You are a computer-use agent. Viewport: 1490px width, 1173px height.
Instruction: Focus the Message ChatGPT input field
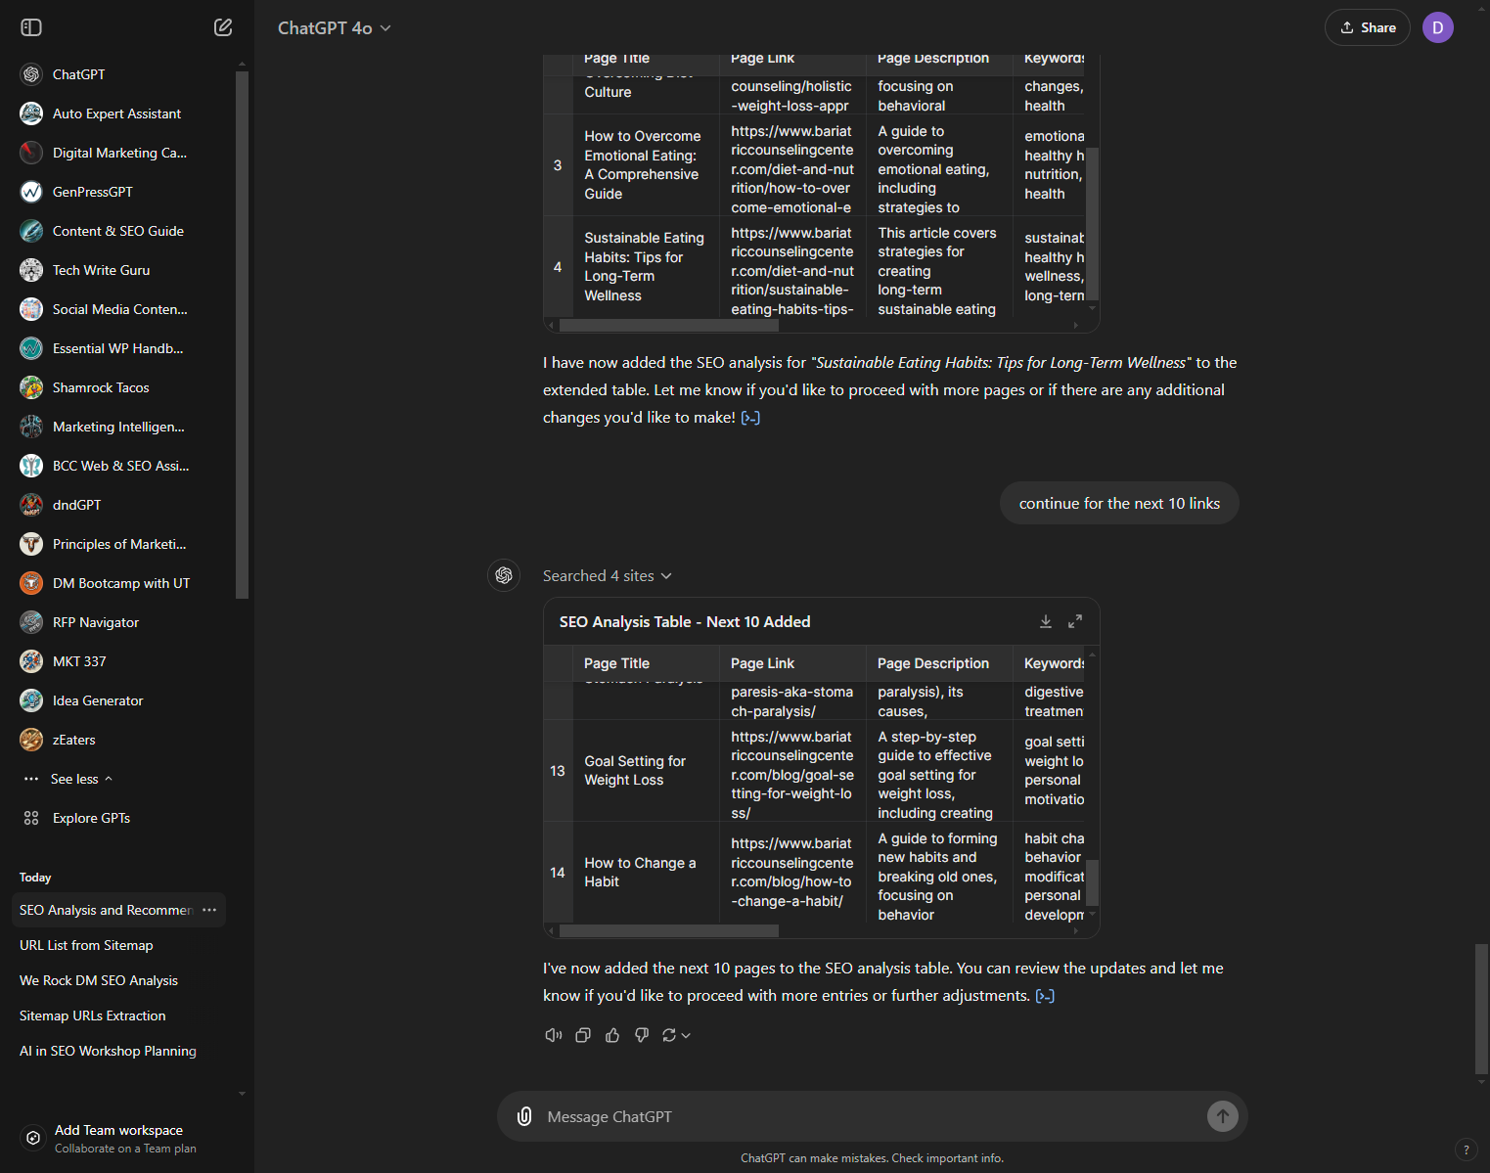tap(871, 1116)
